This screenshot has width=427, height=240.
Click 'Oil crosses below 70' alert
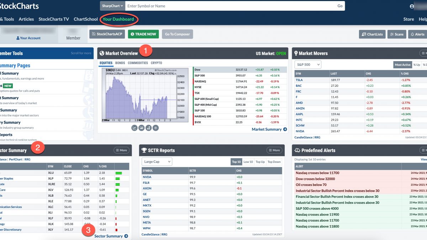coord(311,185)
